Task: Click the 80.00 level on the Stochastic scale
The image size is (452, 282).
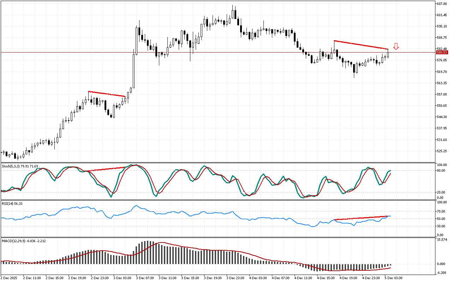Action: click(x=441, y=171)
